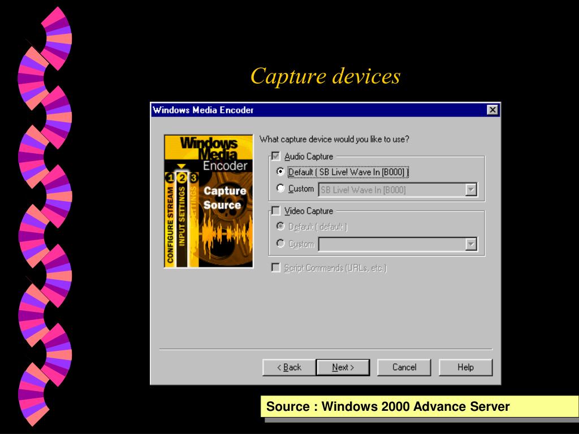The width and height of the screenshot is (579, 434).
Task: Proceed with the Next > button
Action: click(x=343, y=367)
